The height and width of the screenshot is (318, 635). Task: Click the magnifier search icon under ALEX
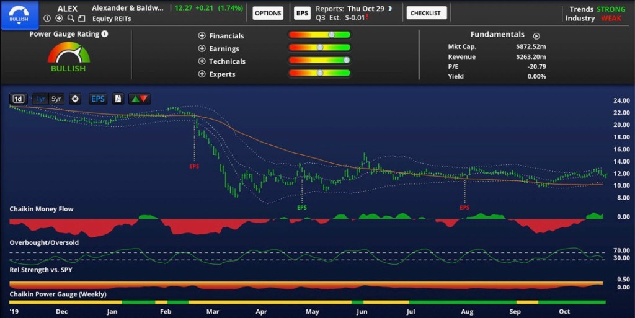click(70, 19)
